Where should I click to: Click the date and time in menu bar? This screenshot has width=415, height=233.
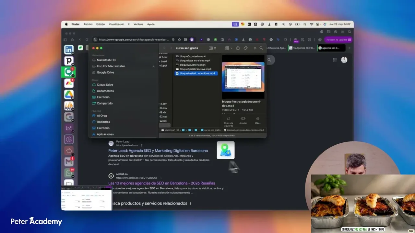[339, 24]
